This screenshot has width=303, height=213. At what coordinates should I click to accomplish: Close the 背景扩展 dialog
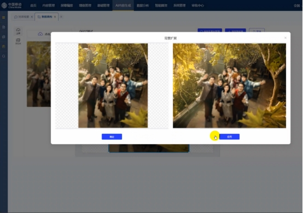285,38
